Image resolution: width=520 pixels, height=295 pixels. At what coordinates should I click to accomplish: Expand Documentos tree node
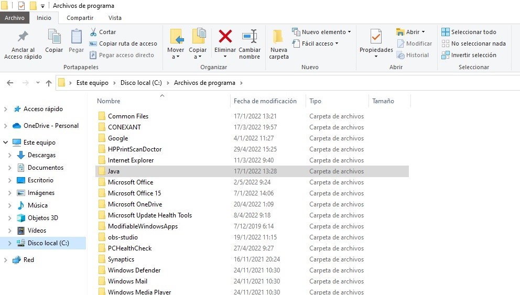point(9,168)
